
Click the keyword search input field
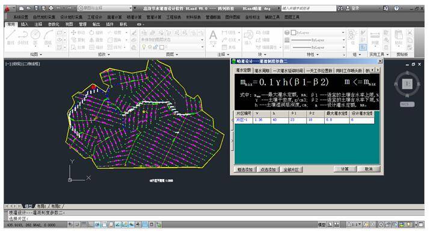(x=309, y=8)
